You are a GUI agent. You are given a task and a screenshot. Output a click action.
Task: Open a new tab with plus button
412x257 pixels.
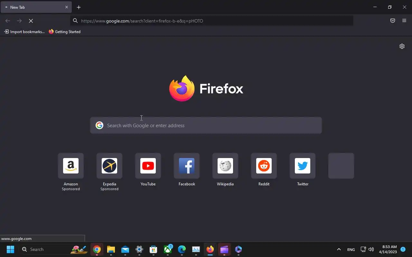[79, 7]
